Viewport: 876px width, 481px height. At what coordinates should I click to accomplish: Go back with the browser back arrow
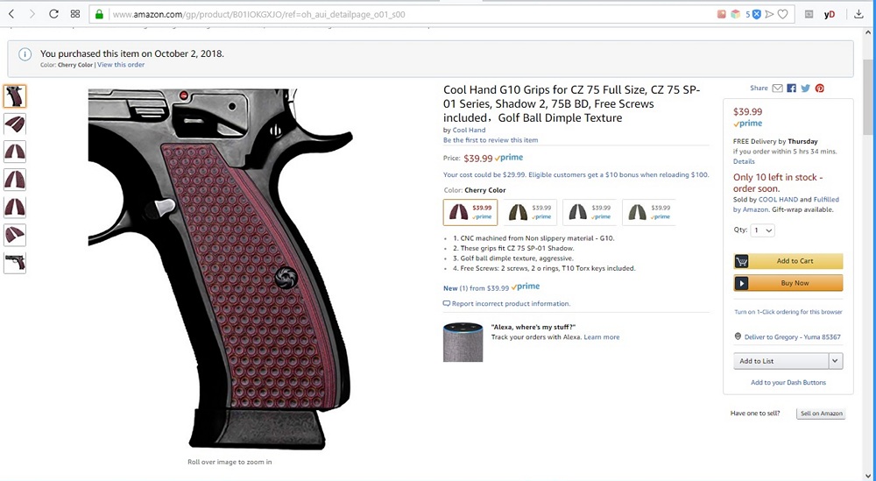pos(11,14)
